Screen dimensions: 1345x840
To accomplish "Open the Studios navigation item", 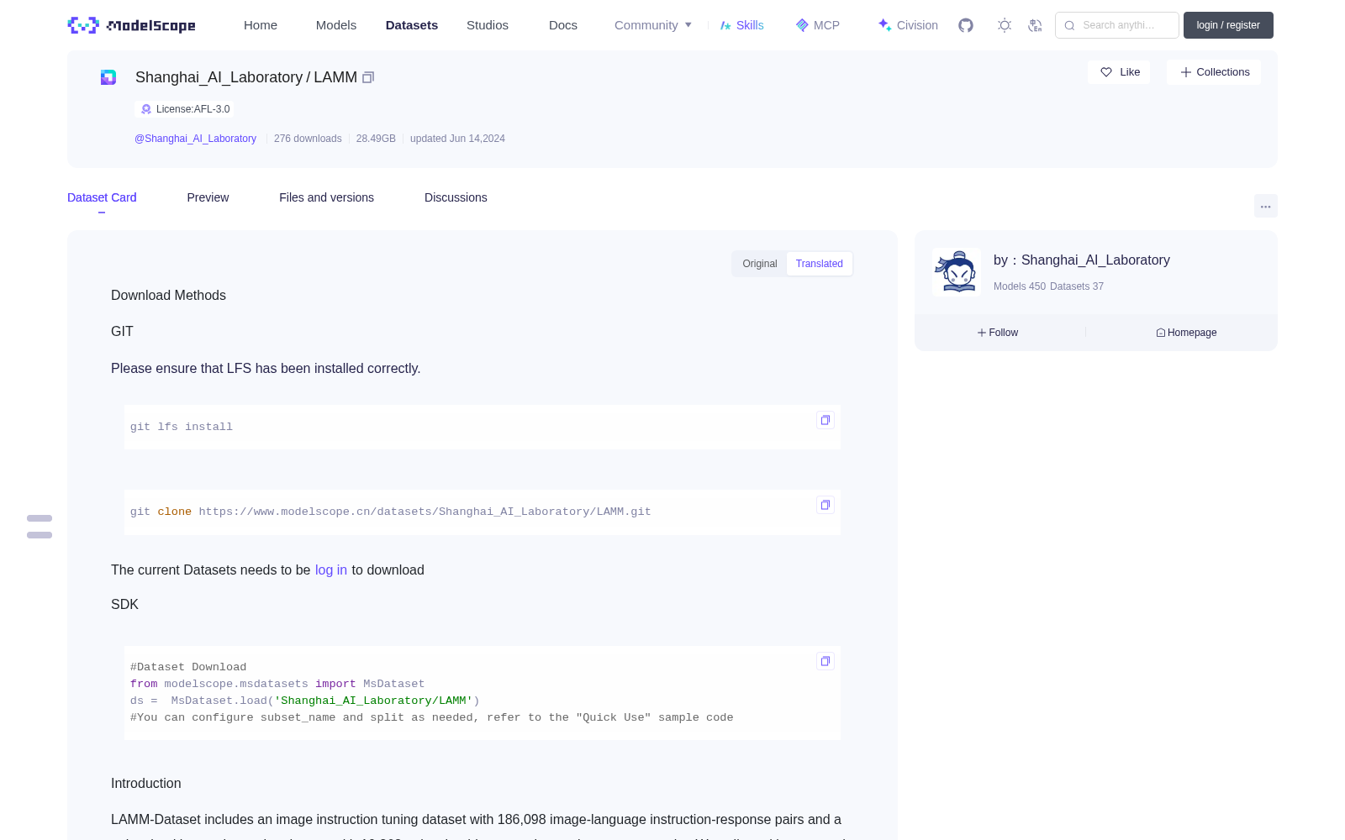I will [488, 25].
